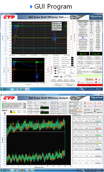Click the Analysis magnifier button
The image size is (104, 172).
[x=98, y=103]
